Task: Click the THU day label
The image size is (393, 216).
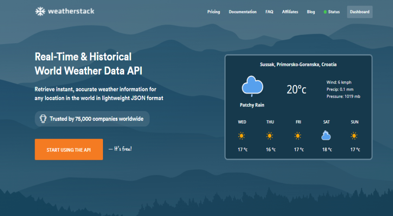Action: coord(270,122)
